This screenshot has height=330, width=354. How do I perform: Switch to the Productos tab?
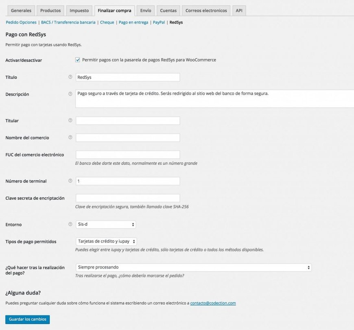pos(50,11)
